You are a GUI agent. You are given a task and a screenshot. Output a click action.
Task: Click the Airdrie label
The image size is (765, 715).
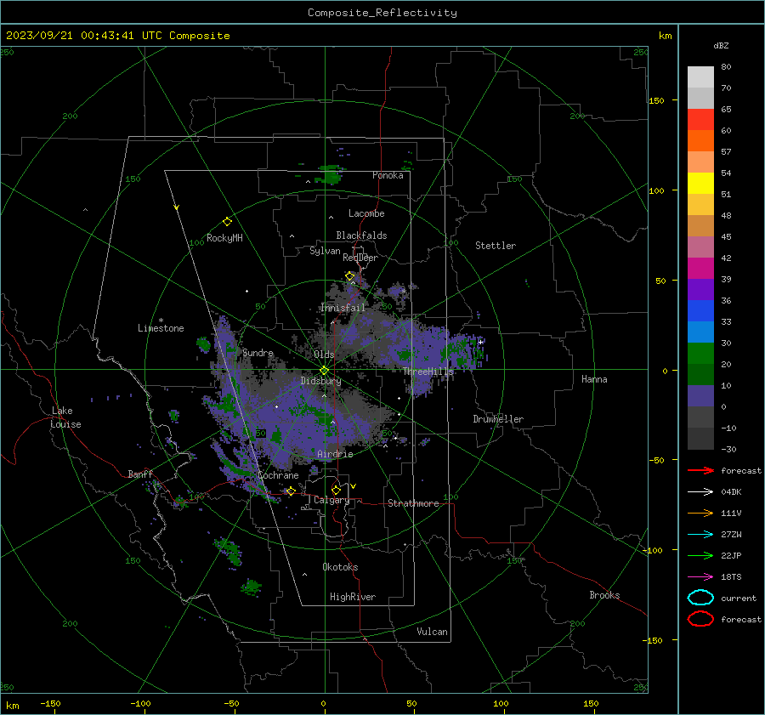[335, 454]
